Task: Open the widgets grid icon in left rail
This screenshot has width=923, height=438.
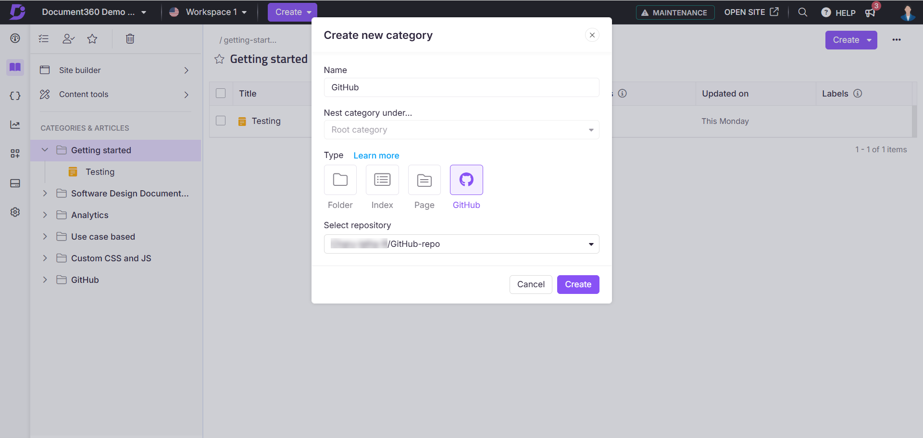Action: 15,154
